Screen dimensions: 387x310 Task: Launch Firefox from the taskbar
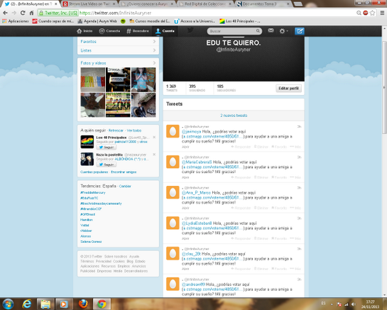(x=83, y=304)
